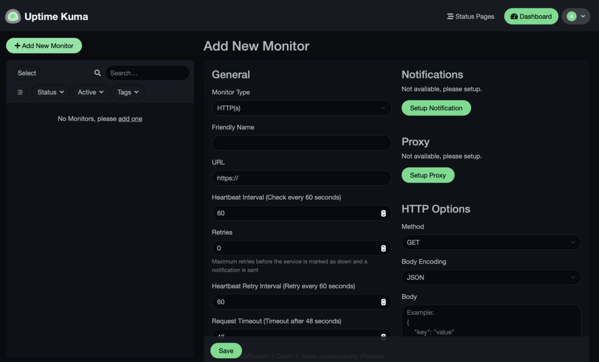599x362 pixels.
Task: Open the Body Encoding JSON dropdown
Action: click(x=491, y=277)
